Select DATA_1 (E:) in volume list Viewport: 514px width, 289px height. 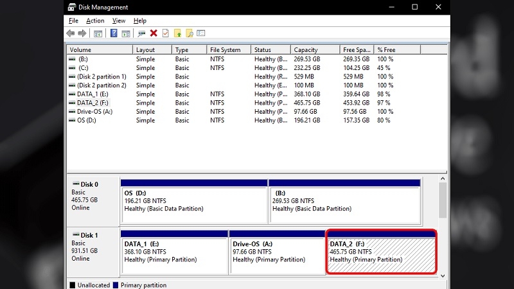click(x=93, y=94)
